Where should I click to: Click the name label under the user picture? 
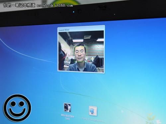click(x=67, y=117)
